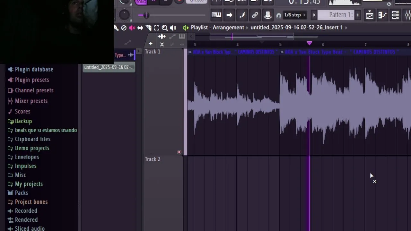Expand Plugin presets folder
The width and height of the screenshot is (411, 231).
[x=32, y=80]
